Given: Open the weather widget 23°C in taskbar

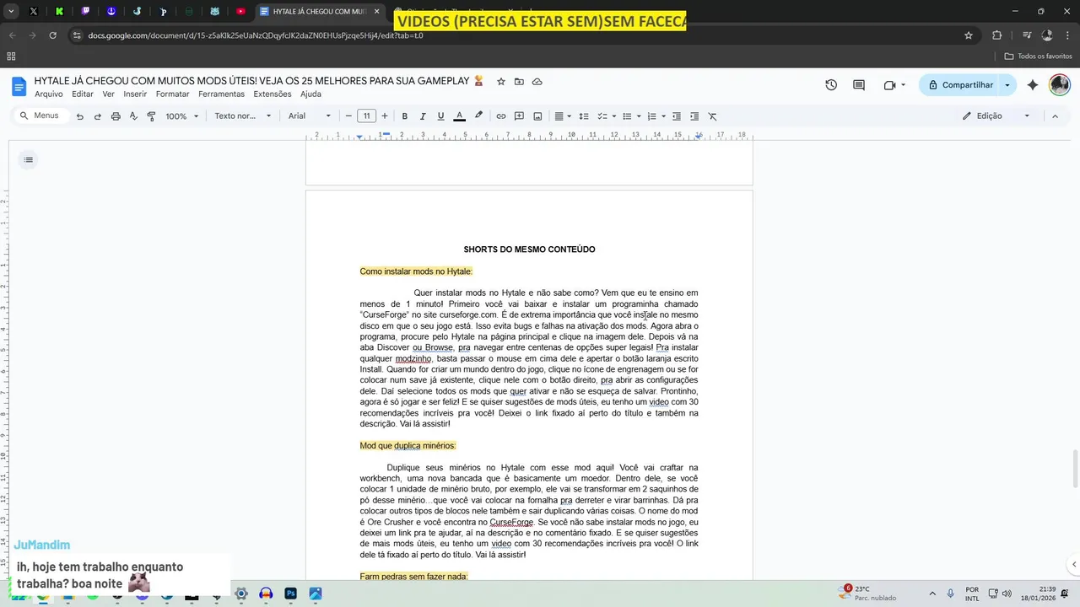Looking at the screenshot, I should click(x=867, y=594).
